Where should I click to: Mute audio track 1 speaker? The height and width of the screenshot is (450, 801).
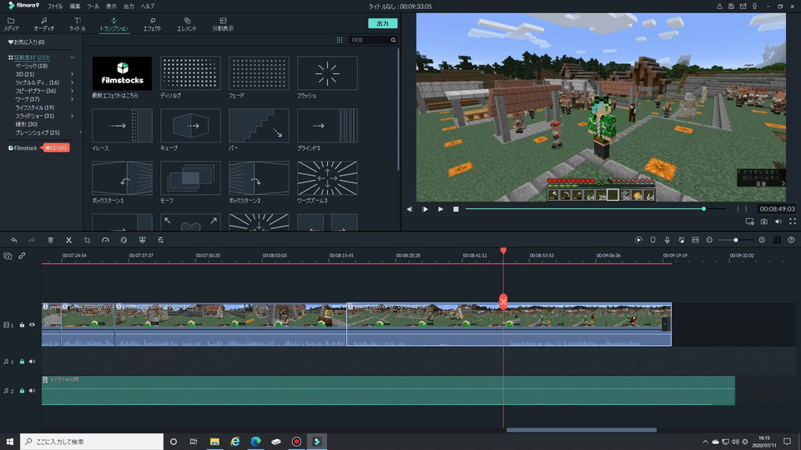33,361
